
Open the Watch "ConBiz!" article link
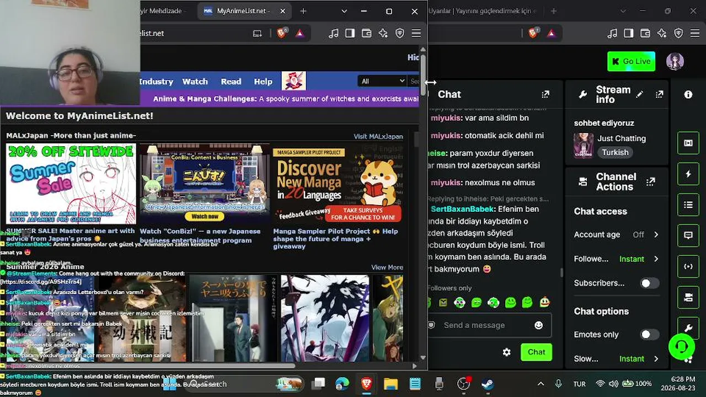point(200,235)
